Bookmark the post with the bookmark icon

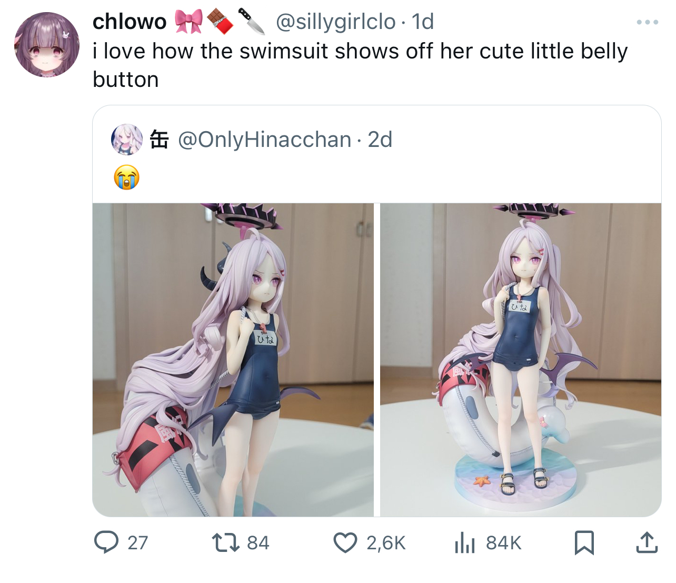(584, 542)
